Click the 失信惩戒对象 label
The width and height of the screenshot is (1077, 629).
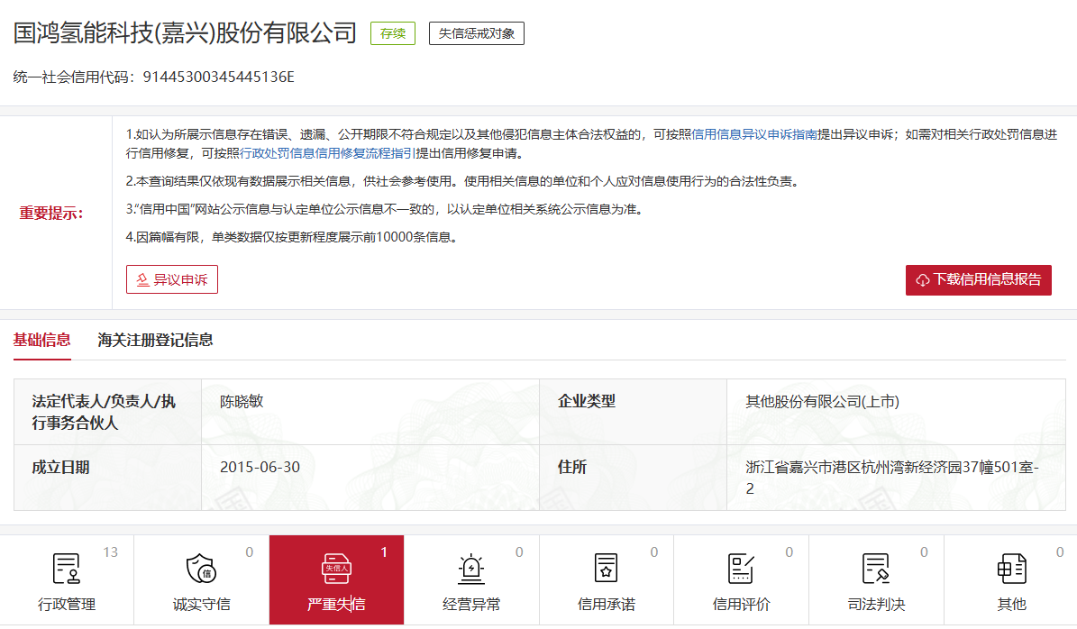[476, 32]
